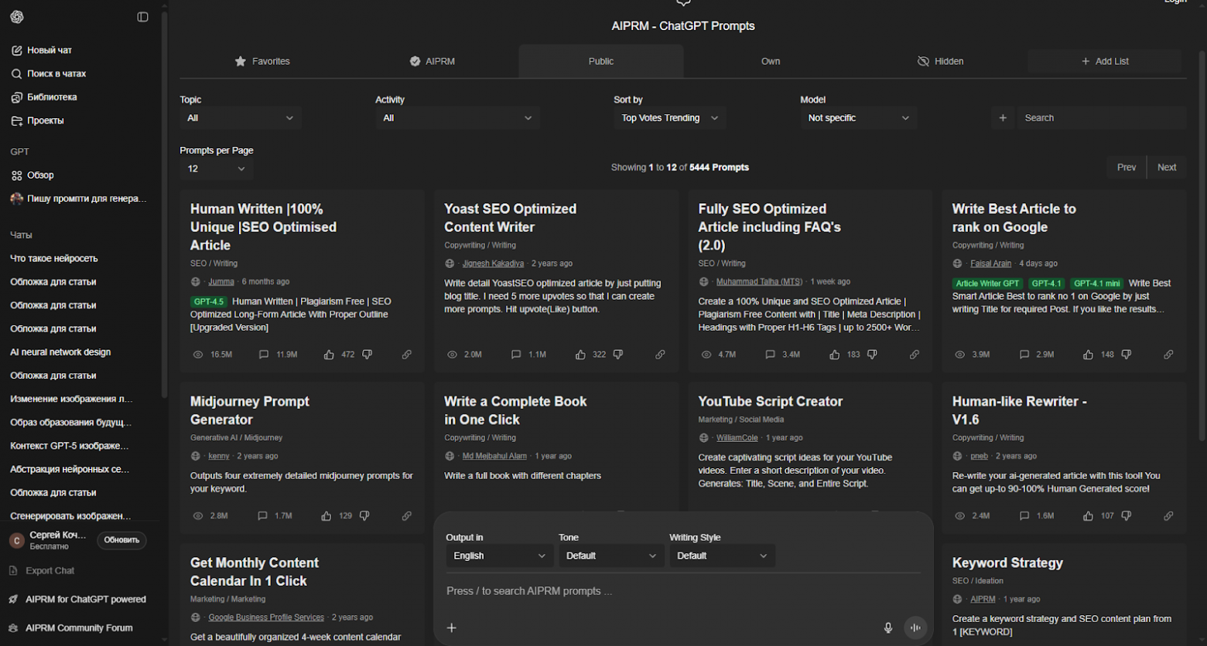Open the Новый чат sidebar item

50,50
